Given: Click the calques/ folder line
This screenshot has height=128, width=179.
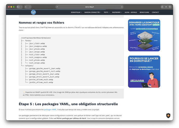Looking at the screenshot, I should coord(29,66).
